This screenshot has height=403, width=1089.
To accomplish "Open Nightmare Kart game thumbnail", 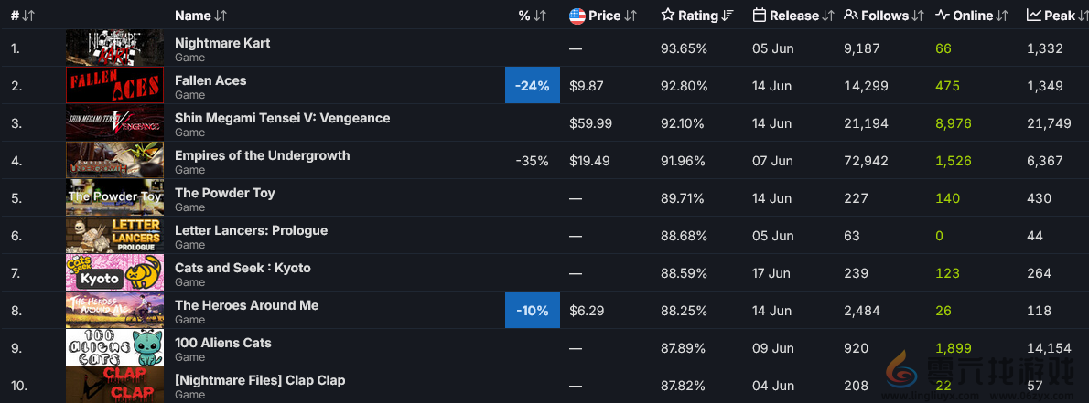I will click(114, 48).
